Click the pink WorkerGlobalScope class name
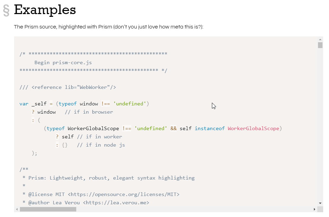Viewport: 329px width, 217px height. tap(253, 128)
